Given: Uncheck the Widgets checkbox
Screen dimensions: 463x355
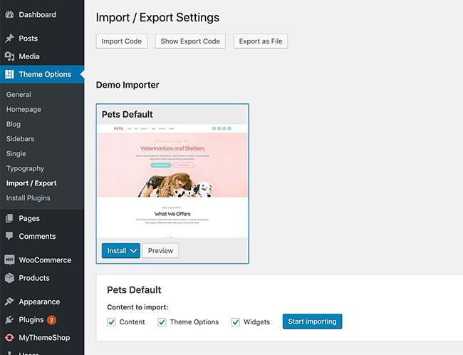Looking at the screenshot, I should click(236, 322).
